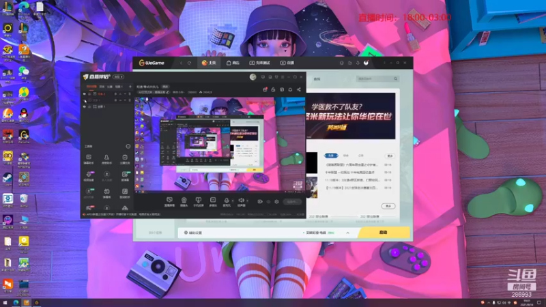Click the WeGame logo

pyautogui.click(x=152, y=63)
